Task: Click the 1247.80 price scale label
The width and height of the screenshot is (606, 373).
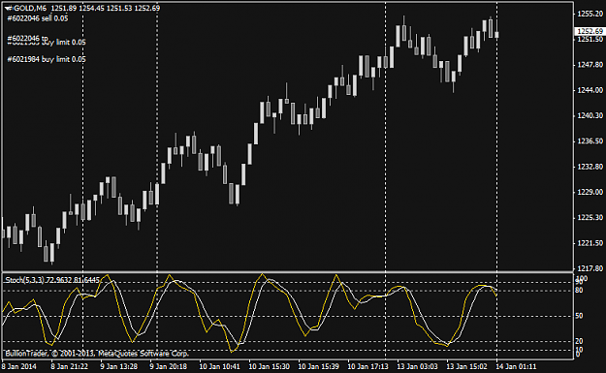Action: click(x=590, y=65)
